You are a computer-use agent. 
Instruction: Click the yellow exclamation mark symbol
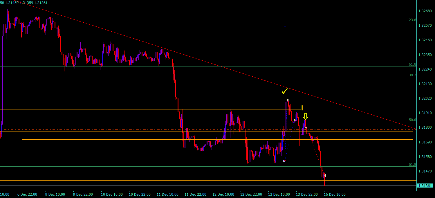[x=302, y=108]
